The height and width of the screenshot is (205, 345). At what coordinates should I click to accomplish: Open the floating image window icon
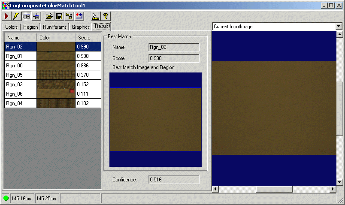[x=36, y=16]
